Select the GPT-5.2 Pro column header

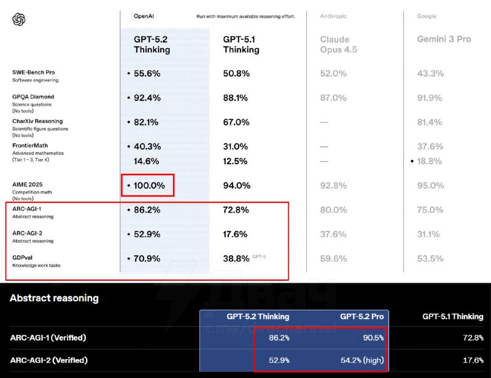click(x=362, y=317)
